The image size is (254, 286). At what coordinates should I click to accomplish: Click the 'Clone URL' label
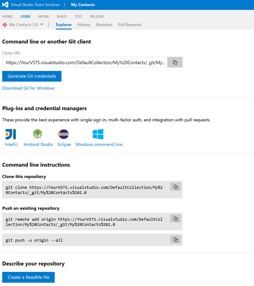11,53
